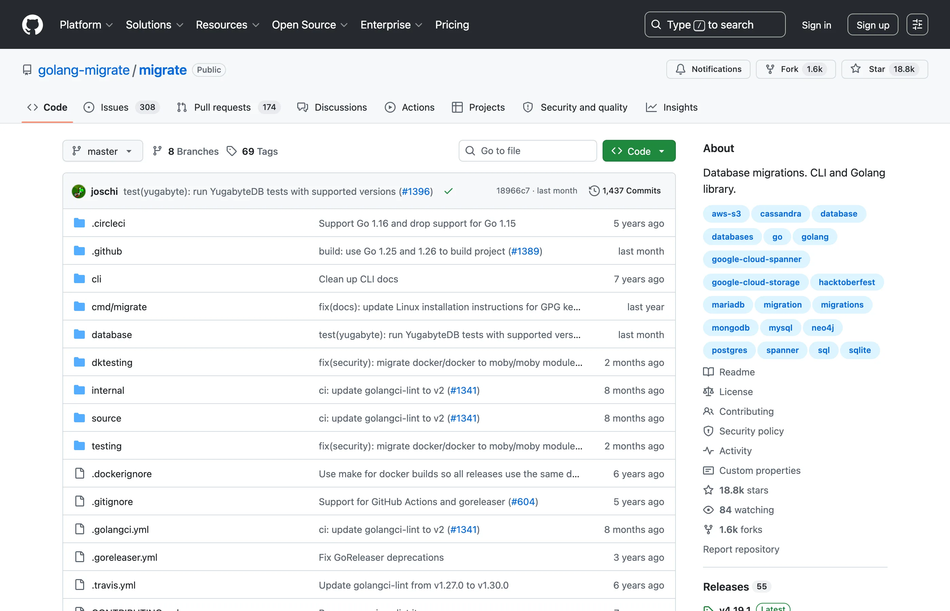Screen dimensions: 950x611
Task: Click the .gitignore file icon
Action: click(80, 501)
